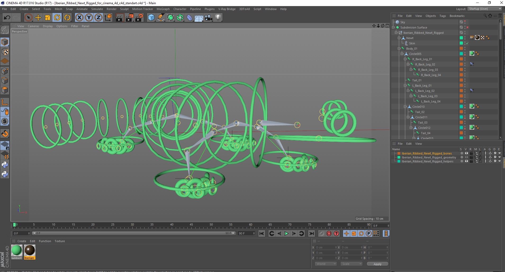Record active objects keyframe

tap(321, 233)
